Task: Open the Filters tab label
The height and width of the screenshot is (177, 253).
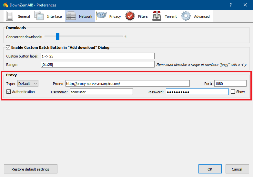Action: (143, 16)
